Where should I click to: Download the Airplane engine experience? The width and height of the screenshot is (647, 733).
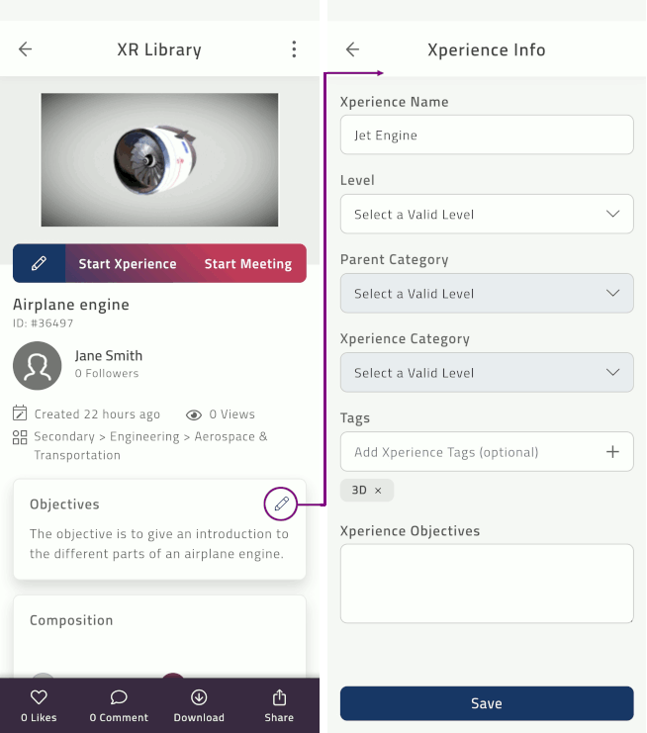199,705
